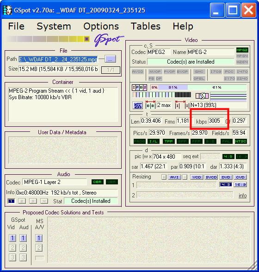Screen dimensions: 259x272
Task: Open the Tables menu
Action: click(x=146, y=26)
